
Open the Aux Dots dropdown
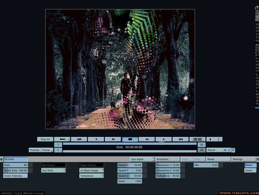[54, 170]
